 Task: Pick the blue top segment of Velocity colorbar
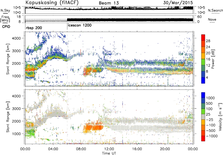tap(203, 95)
